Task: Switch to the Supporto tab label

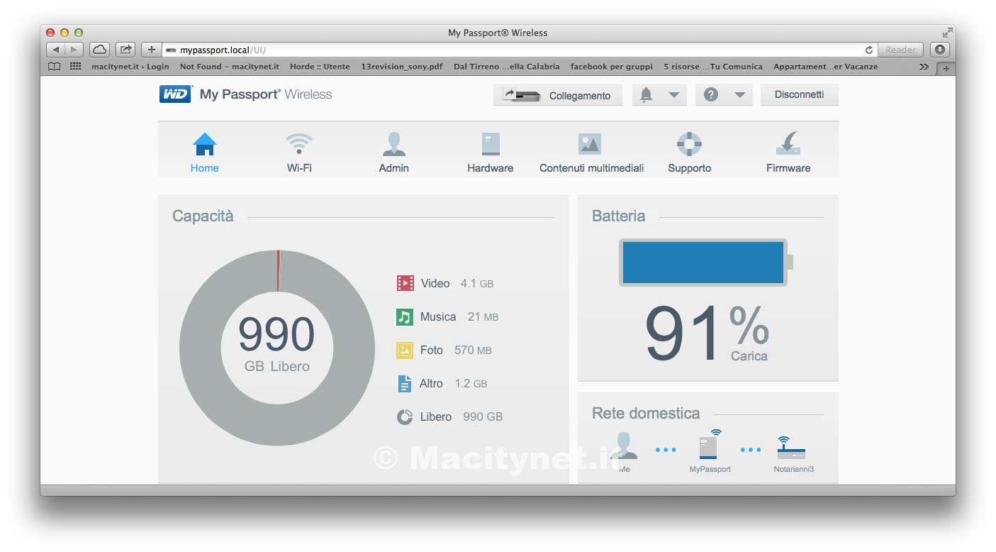Action: click(690, 168)
